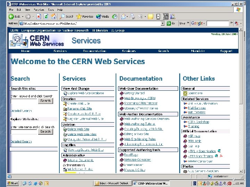The width and height of the screenshot is (250, 187).
Task: Open the Back button history dropdown
Action: coord(23,17)
